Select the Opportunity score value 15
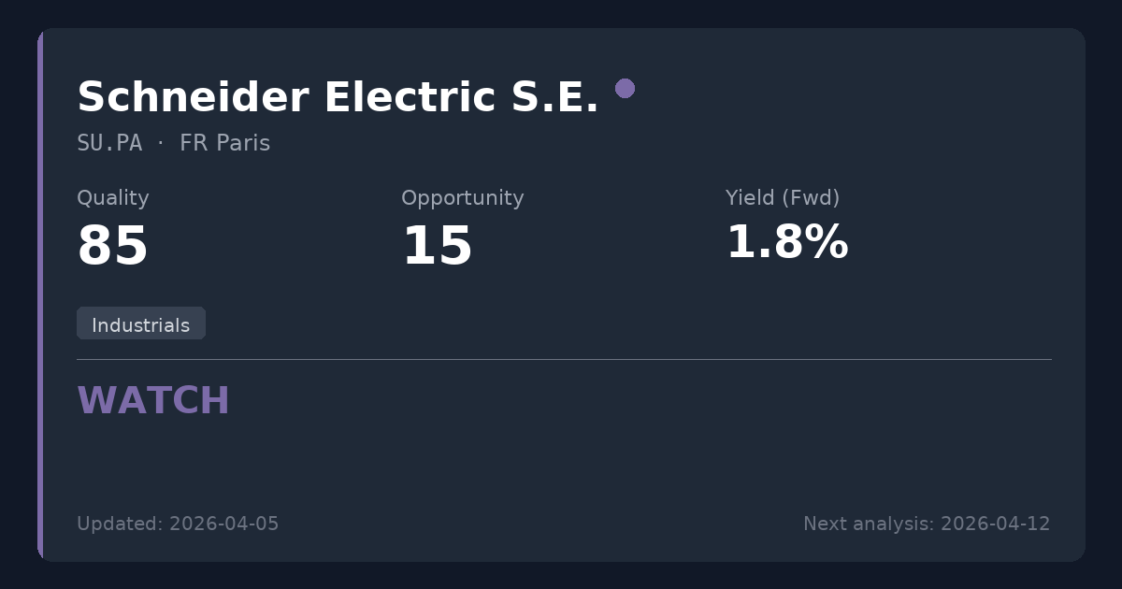 (437, 247)
